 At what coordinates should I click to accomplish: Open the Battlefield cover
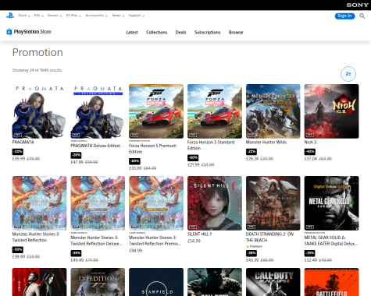[331, 282]
